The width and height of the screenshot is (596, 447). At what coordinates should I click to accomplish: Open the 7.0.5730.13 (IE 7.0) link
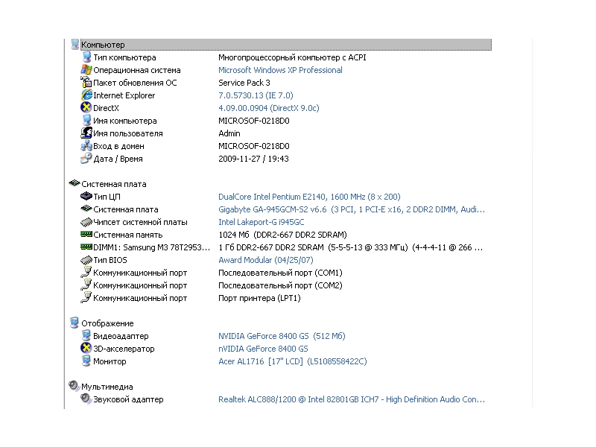[x=256, y=95]
